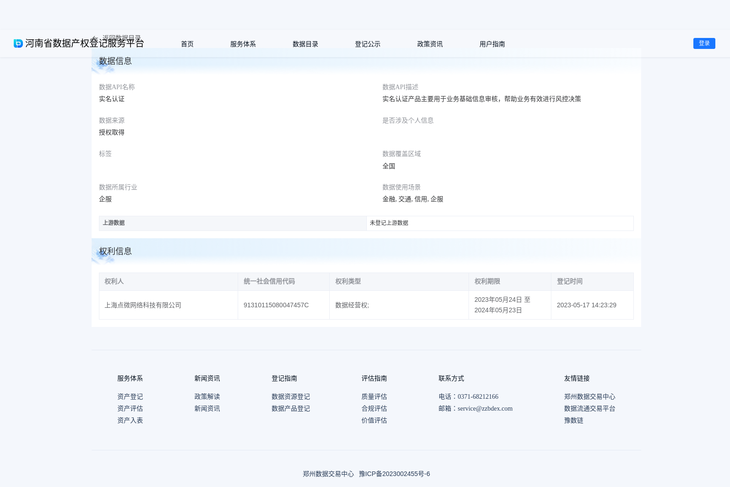Viewport: 730px width, 487px height.
Task: Open footer link 数据产品登记
Action: tap(291, 408)
